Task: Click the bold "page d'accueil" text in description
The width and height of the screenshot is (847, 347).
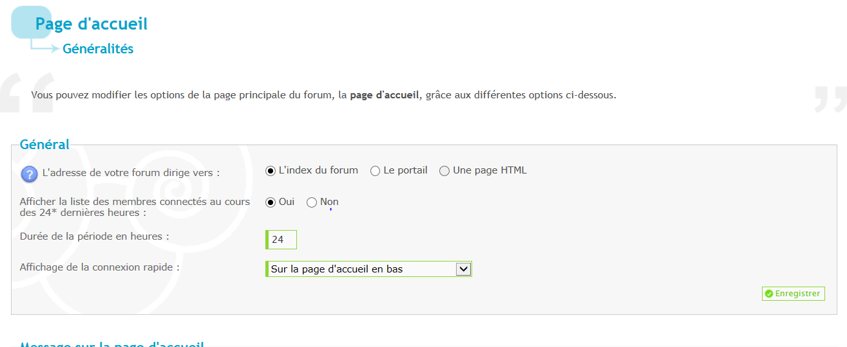Action: click(x=385, y=95)
